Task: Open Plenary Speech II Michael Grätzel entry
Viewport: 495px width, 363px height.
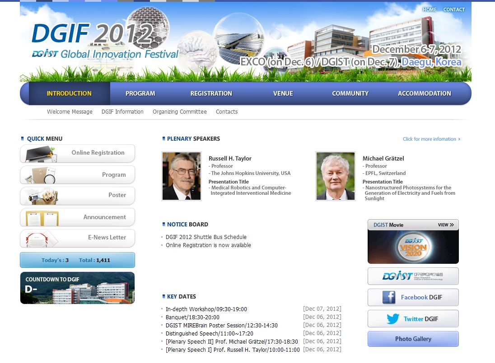Action: (232, 341)
